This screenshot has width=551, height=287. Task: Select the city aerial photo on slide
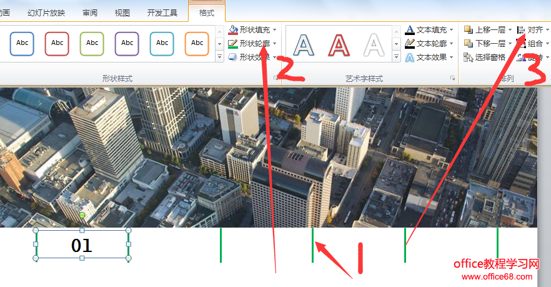(x=269, y=158)
